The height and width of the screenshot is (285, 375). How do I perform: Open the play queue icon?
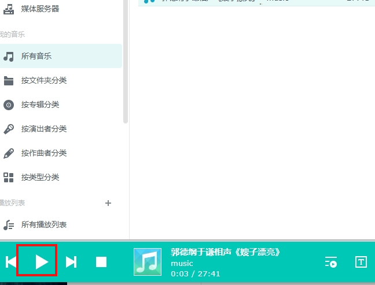tap(331, 262)
